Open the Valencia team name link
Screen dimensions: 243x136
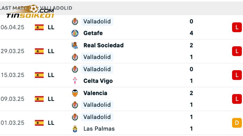coord(95,93)
